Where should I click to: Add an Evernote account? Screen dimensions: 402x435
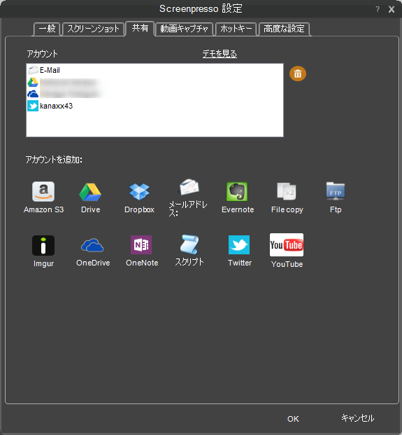238,198
